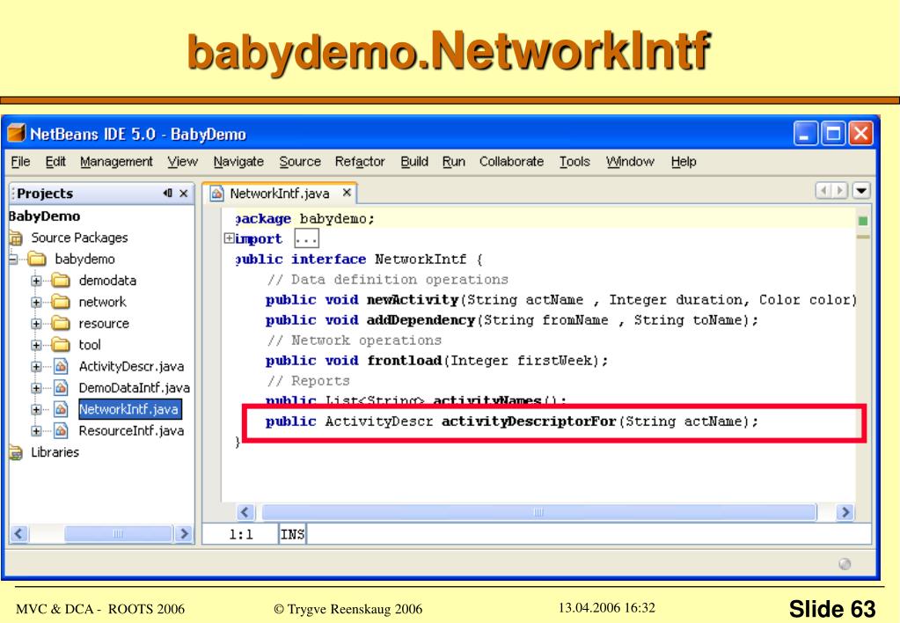Viewport: 900px width, 623px height.
Task: Click the NetBeans cube icon in title bar
Action: click(17, 133)
